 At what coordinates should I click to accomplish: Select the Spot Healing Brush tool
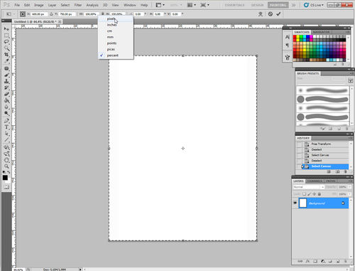(6, 69)
